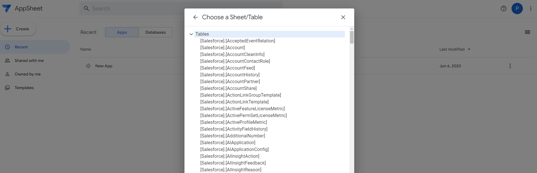Select [Salesforce].[ActionLinkTemplate] table
This screenshot has height=173, width=537.
(x=235, y=102)
